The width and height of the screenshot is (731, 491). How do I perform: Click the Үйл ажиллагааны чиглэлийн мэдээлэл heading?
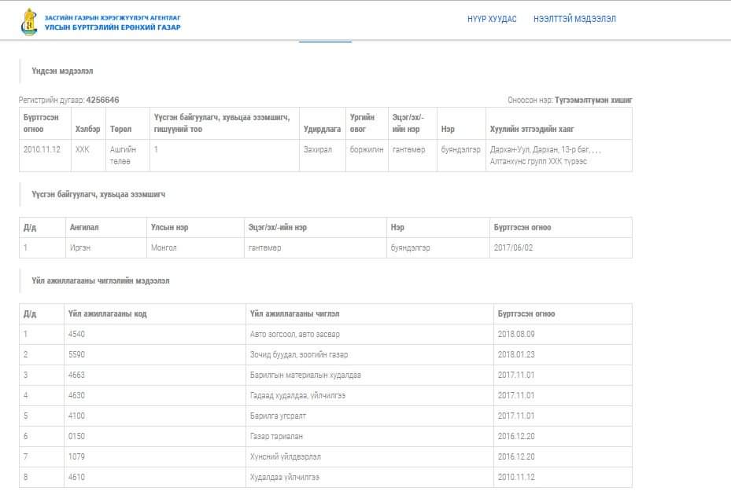[101, 281]
